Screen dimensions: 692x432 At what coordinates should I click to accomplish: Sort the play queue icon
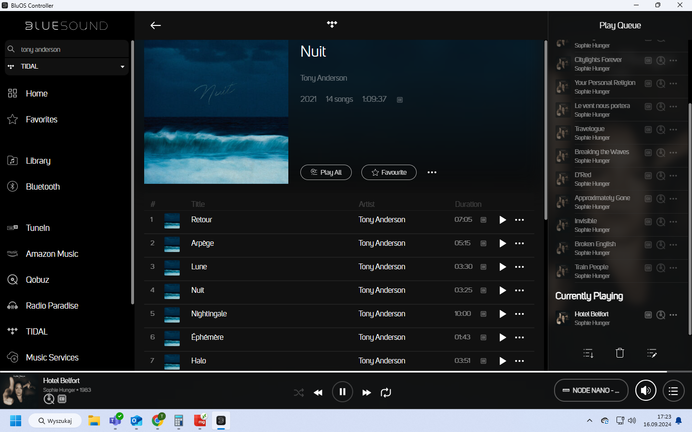coord(588,353)
